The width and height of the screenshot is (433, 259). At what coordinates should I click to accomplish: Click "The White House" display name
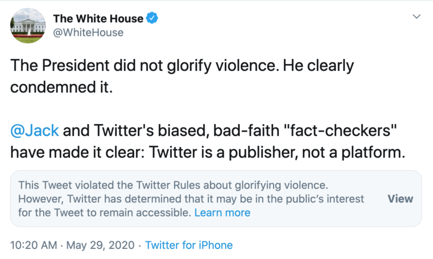(x=98, y=19)
